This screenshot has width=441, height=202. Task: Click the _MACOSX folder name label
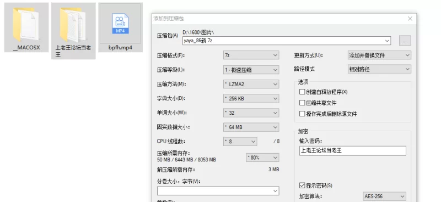[x=26, y=48]
